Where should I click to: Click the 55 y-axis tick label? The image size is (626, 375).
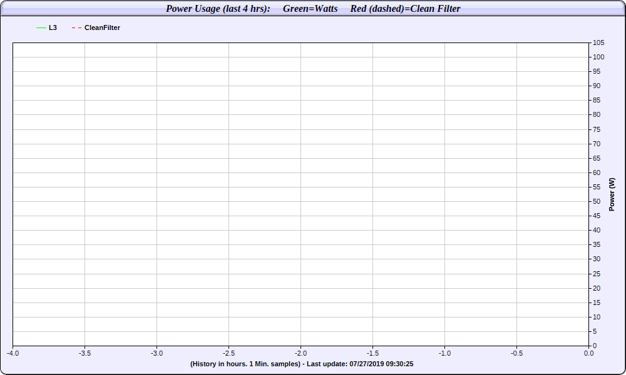(x=597, y=187)
